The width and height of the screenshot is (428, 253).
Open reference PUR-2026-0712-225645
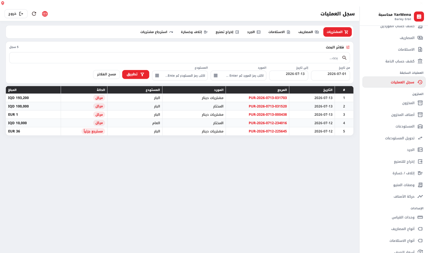point(267,131)
